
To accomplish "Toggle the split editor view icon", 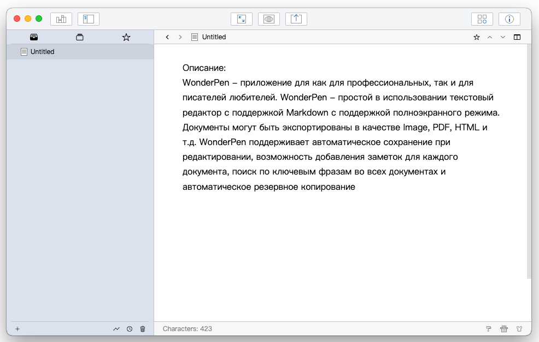I will (517, 37).
